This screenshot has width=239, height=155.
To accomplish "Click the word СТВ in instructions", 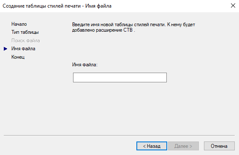I will point(128,30).
